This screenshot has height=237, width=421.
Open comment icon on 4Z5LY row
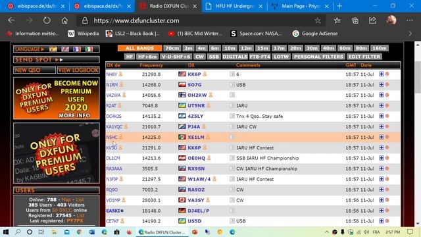(x=232, y=116)
